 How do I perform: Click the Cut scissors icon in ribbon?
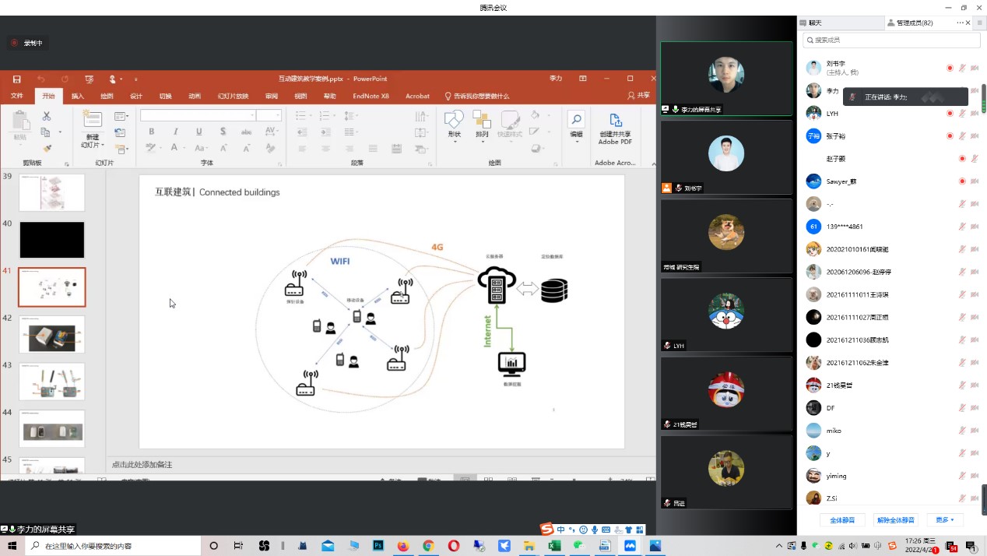tap(47, 116)
